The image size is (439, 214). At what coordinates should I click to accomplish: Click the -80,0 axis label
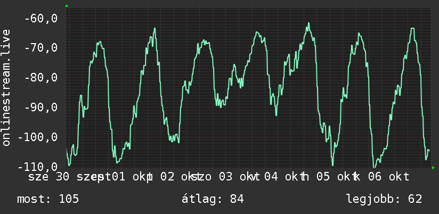click(x=41, y=78)
